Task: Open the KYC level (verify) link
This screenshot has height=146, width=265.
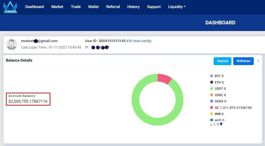Action: pyautogui.click(x=139, y=41)
